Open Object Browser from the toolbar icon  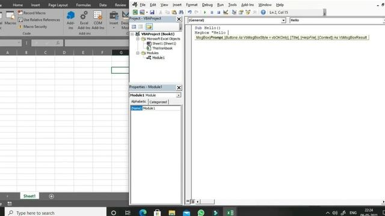248,12
